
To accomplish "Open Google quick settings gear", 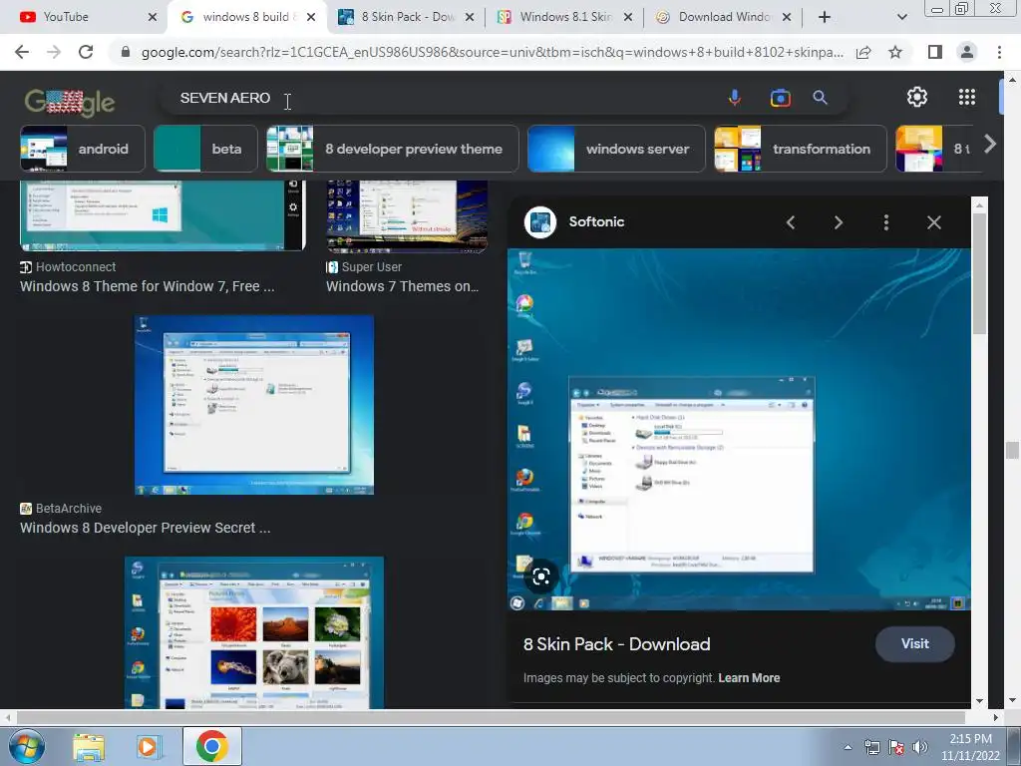I will click(917, 97).
